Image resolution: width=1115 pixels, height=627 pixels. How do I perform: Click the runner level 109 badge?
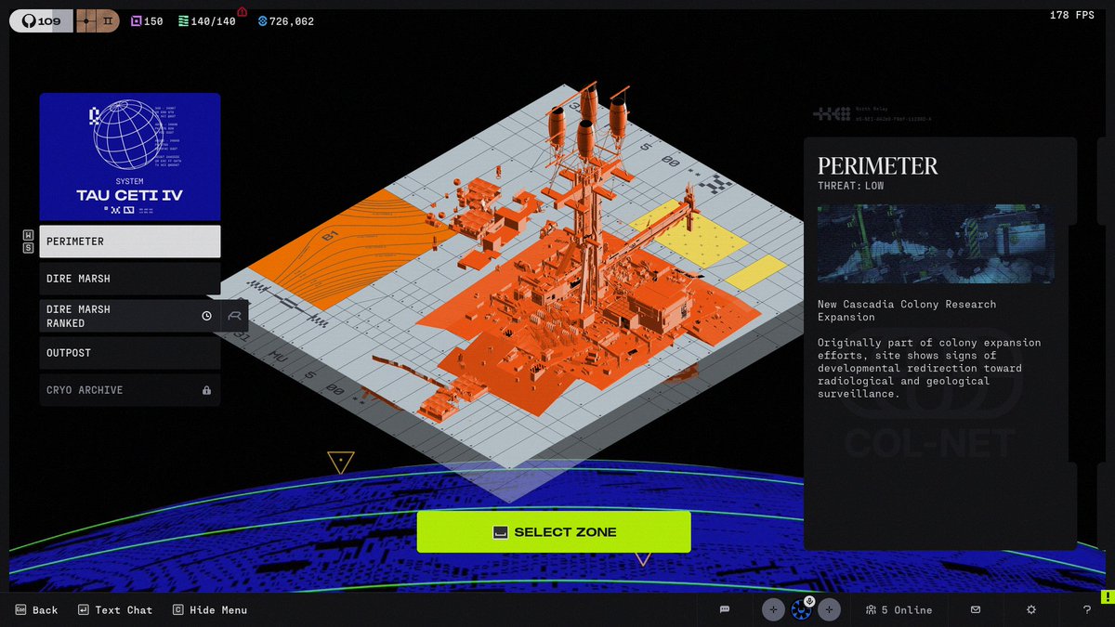[41, 21]
